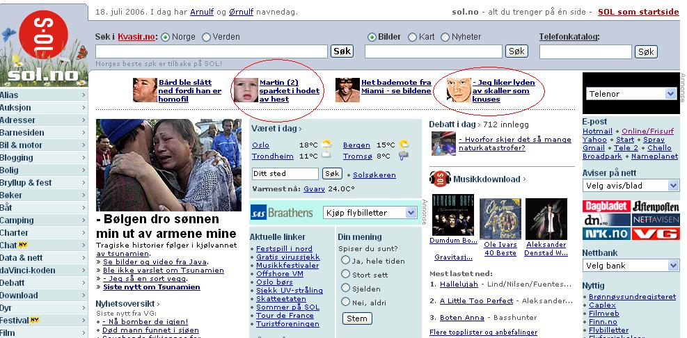
Task: Open the Aftenposten newspaper logo
Action: pyautogui.click(x=656, y=207)
